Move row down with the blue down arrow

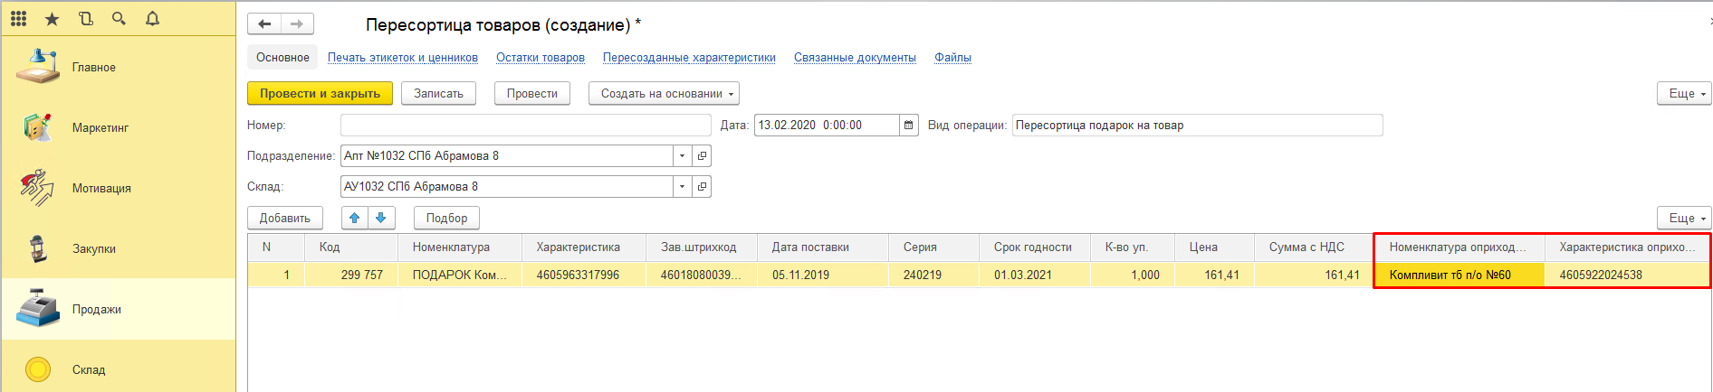[x=381, y=218]
